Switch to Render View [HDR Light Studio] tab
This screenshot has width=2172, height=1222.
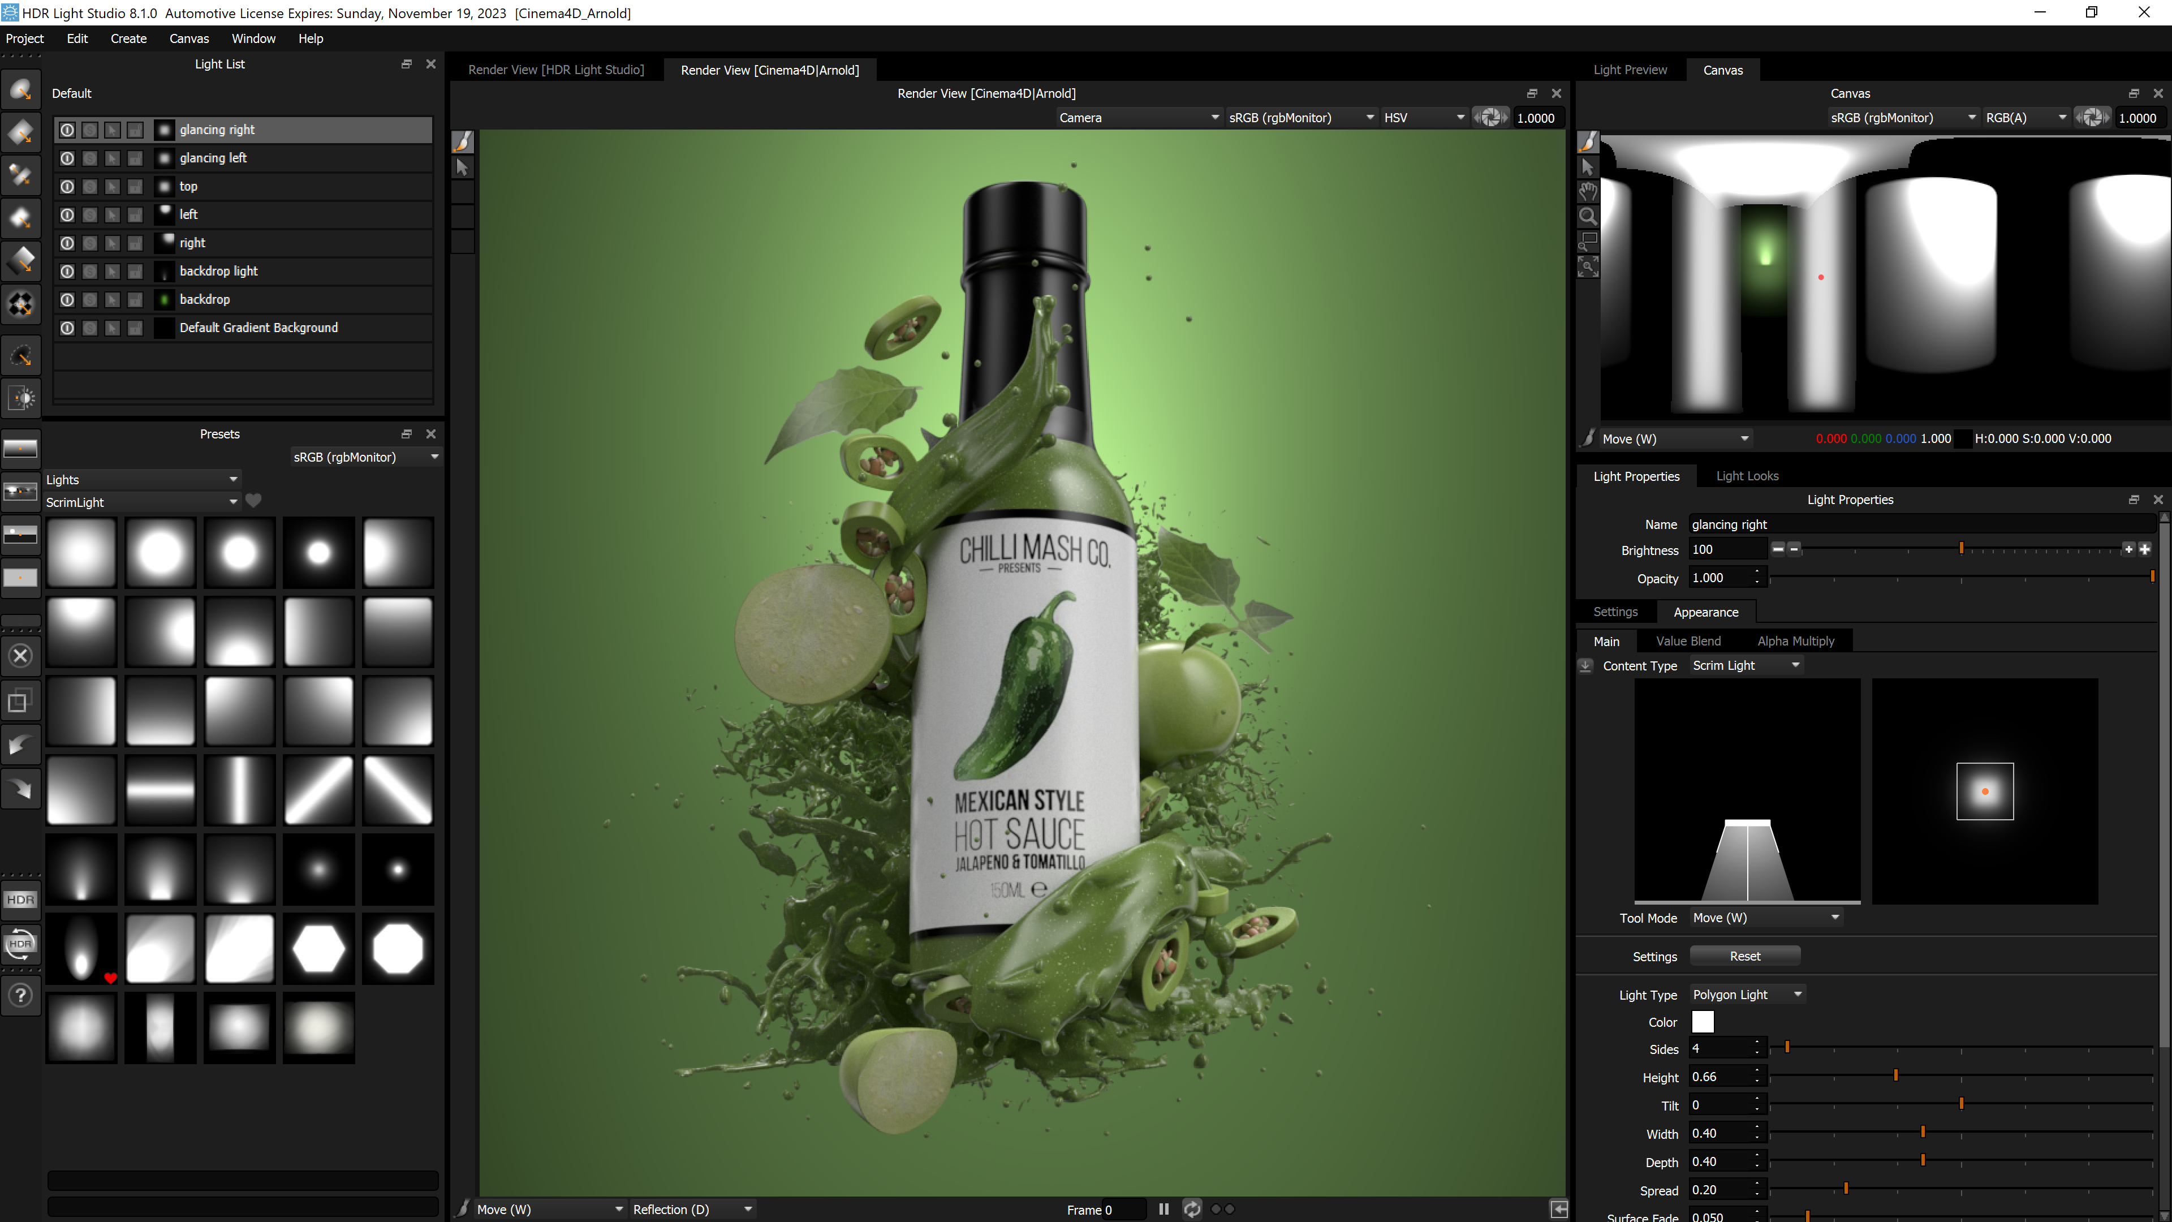[555, 70]
